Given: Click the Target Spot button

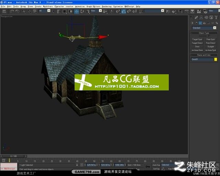Looking at the screenshot, I should pos(197,40).
